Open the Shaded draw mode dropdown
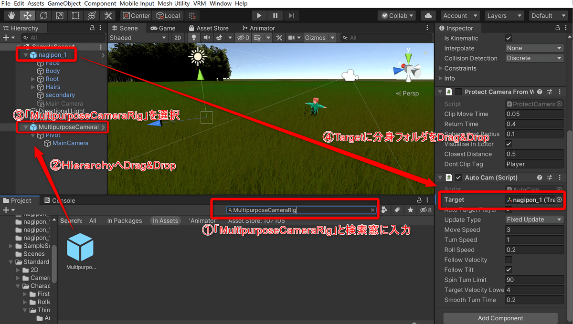Screen dimensions: 573x324 coord(138,38)
